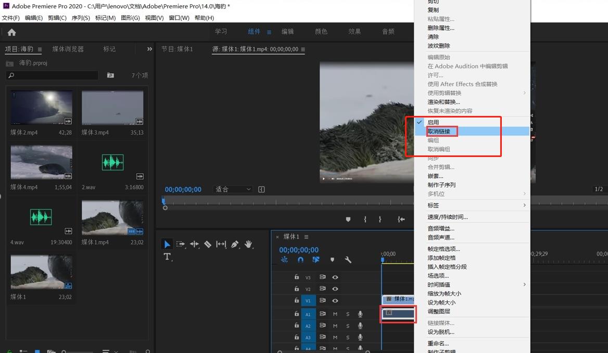Select the Track Select Forward tool
The height and width of the screenshot is (353, 608).
181,244
